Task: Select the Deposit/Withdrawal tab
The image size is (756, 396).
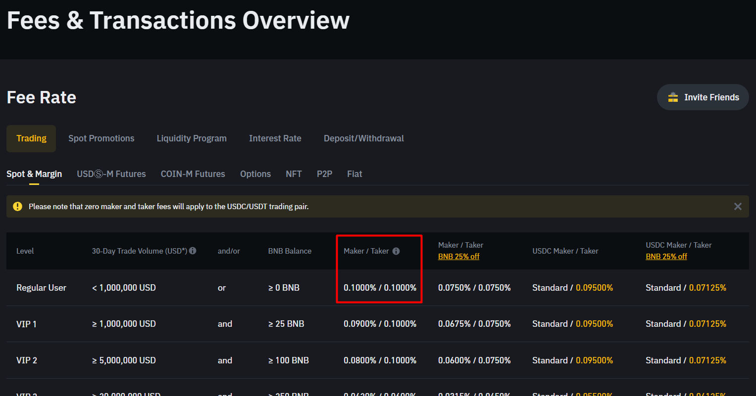Action: click(x=364, y=138)
